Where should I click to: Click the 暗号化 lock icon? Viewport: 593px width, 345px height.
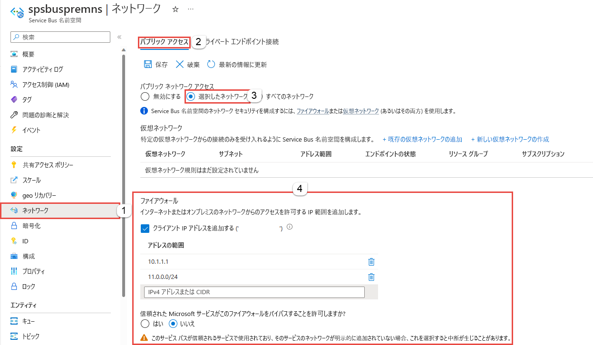point(14,226)
